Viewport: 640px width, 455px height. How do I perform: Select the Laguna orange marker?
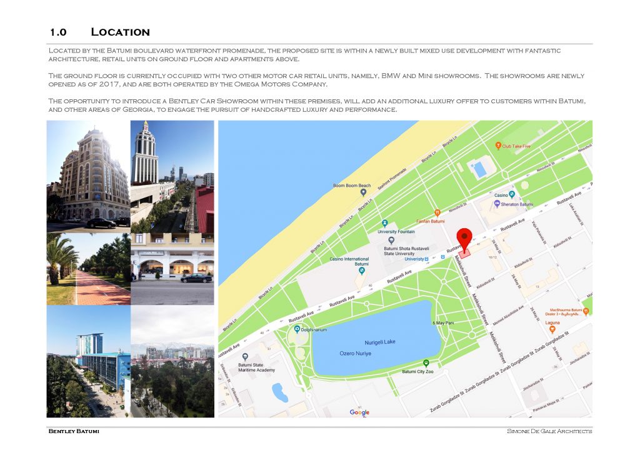(552, 329)
